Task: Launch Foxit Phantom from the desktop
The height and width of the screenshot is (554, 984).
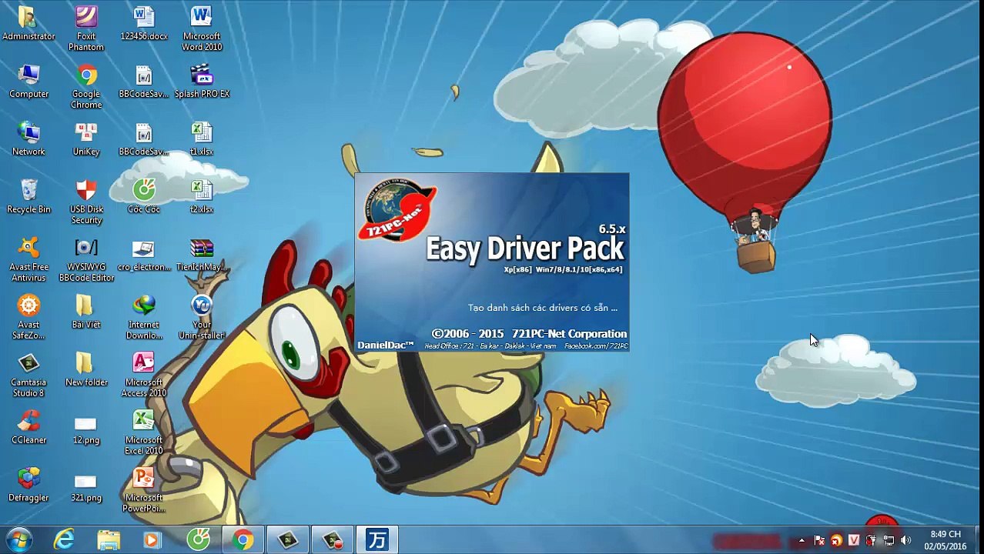Action: 86,28
